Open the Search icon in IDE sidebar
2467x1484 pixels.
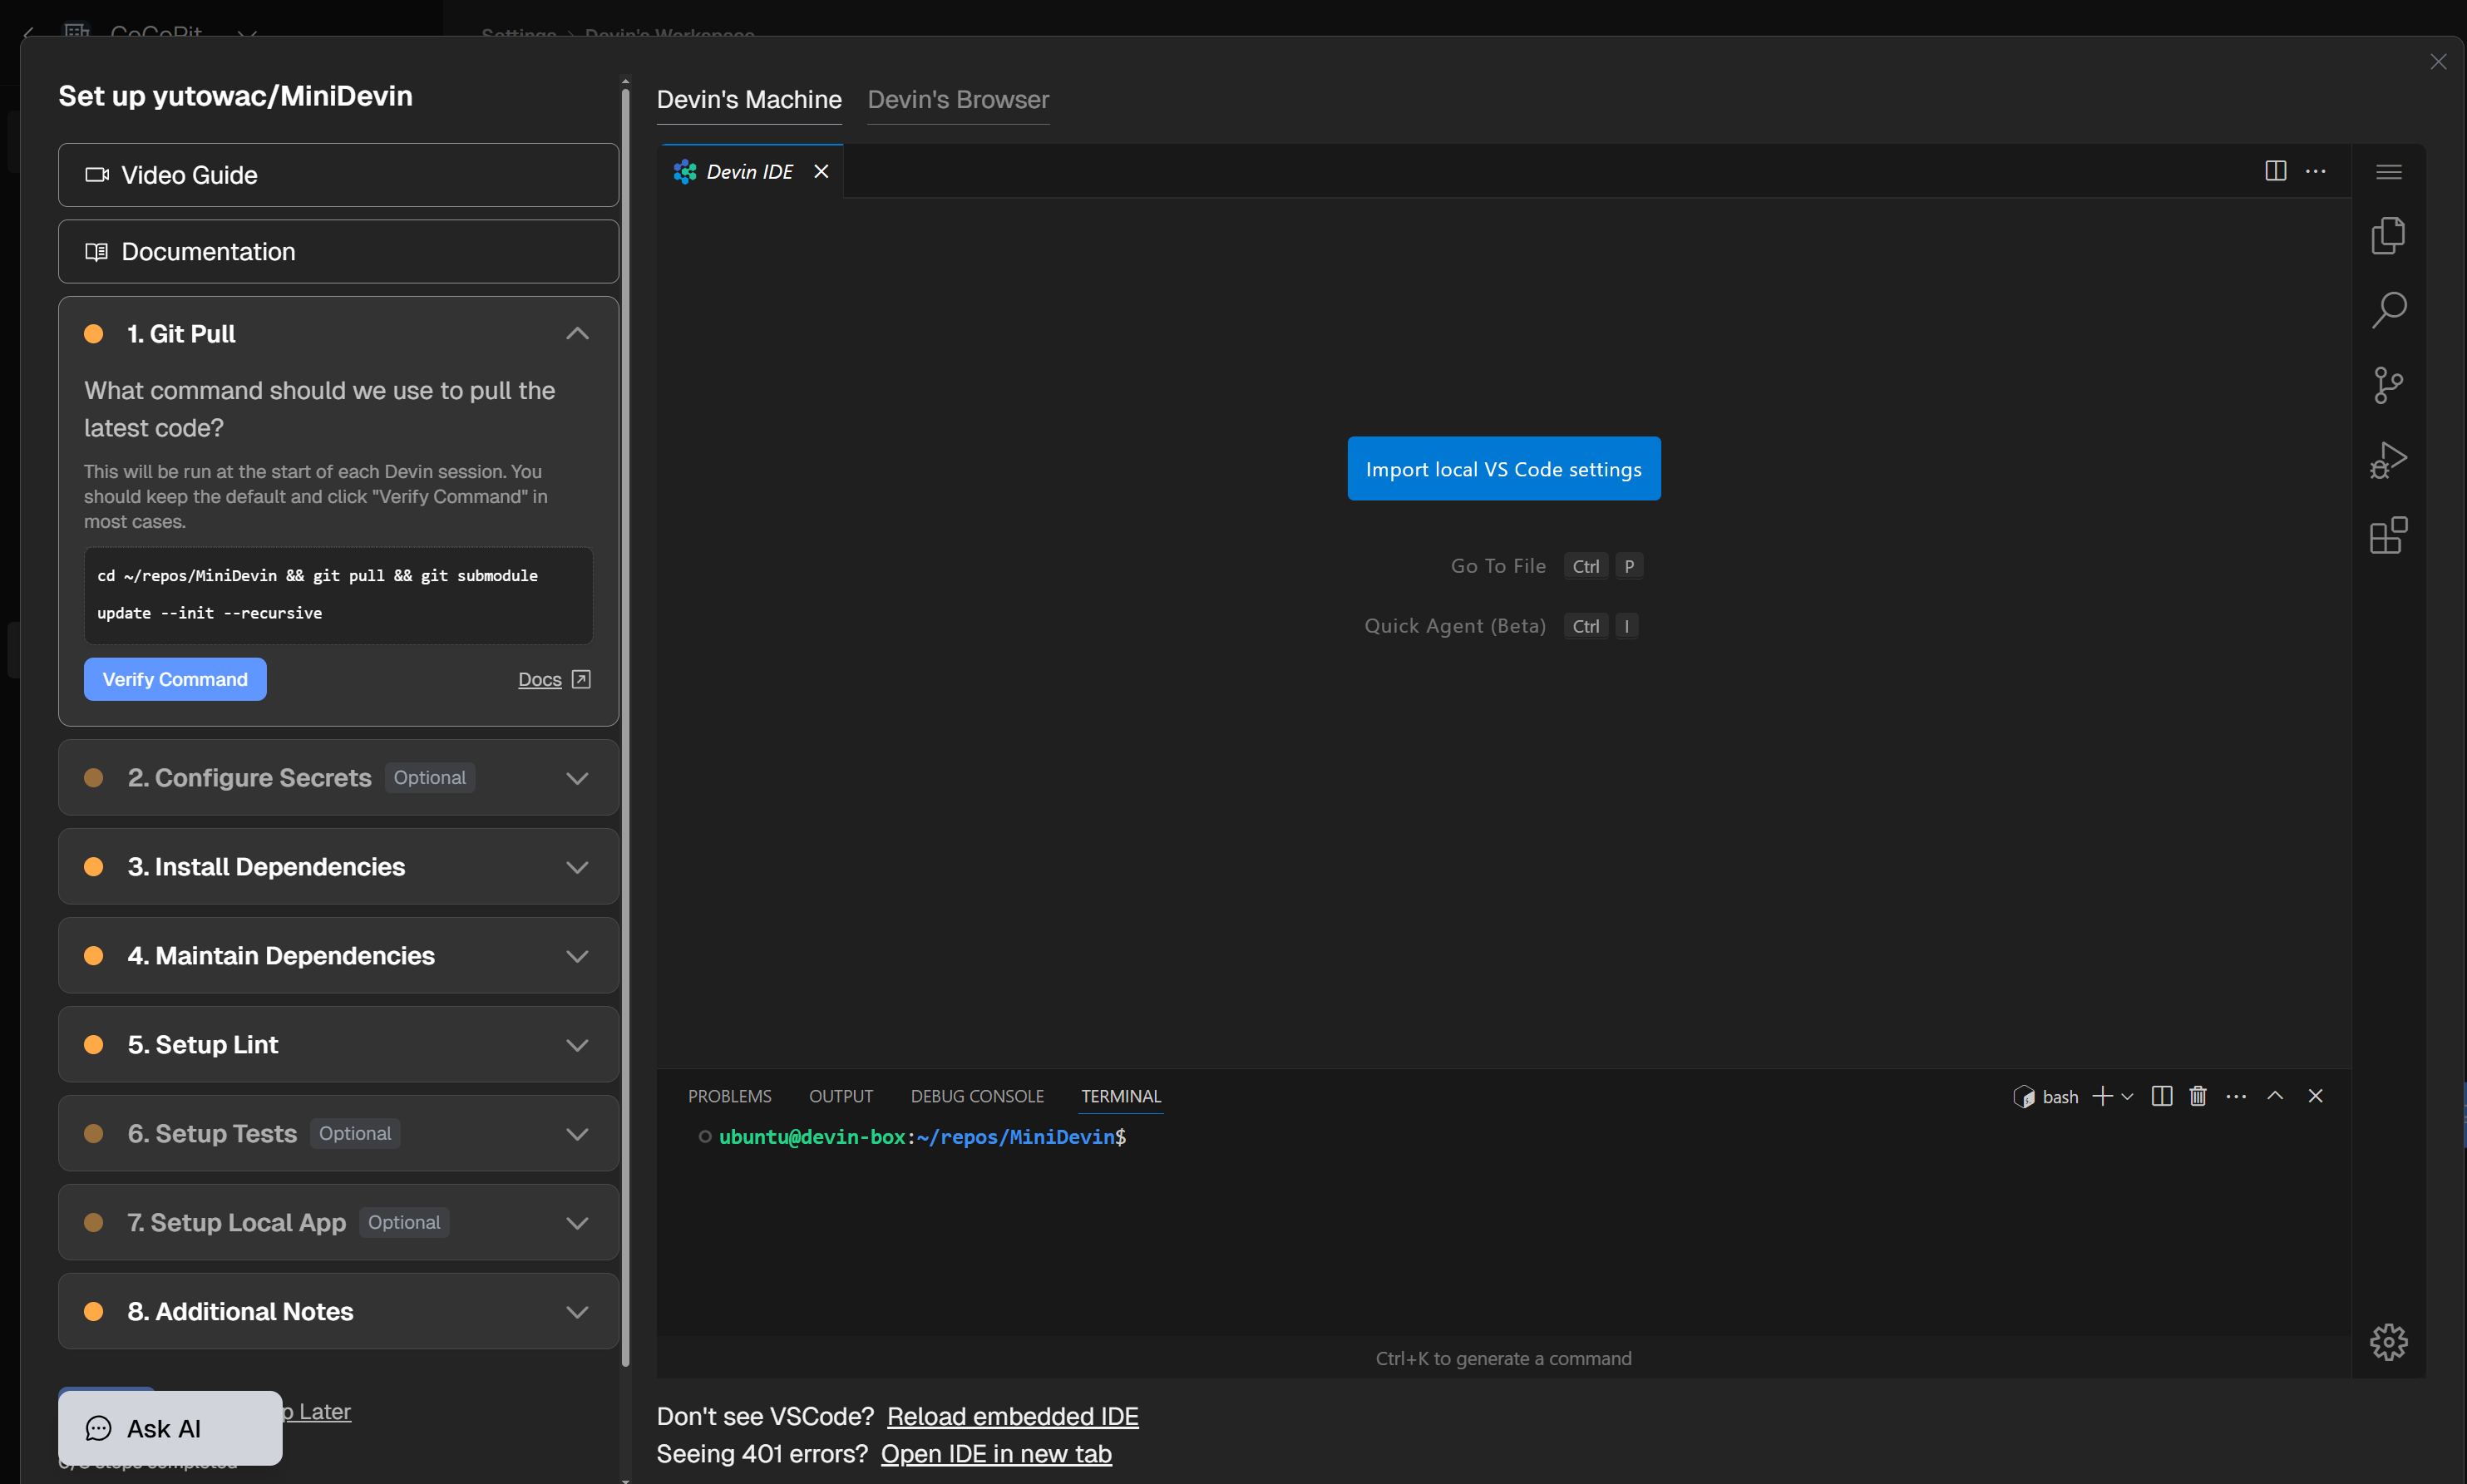pos(2388,310)
